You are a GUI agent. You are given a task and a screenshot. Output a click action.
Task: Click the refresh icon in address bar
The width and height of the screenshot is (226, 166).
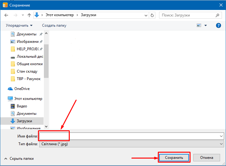(x=152, y=15)
